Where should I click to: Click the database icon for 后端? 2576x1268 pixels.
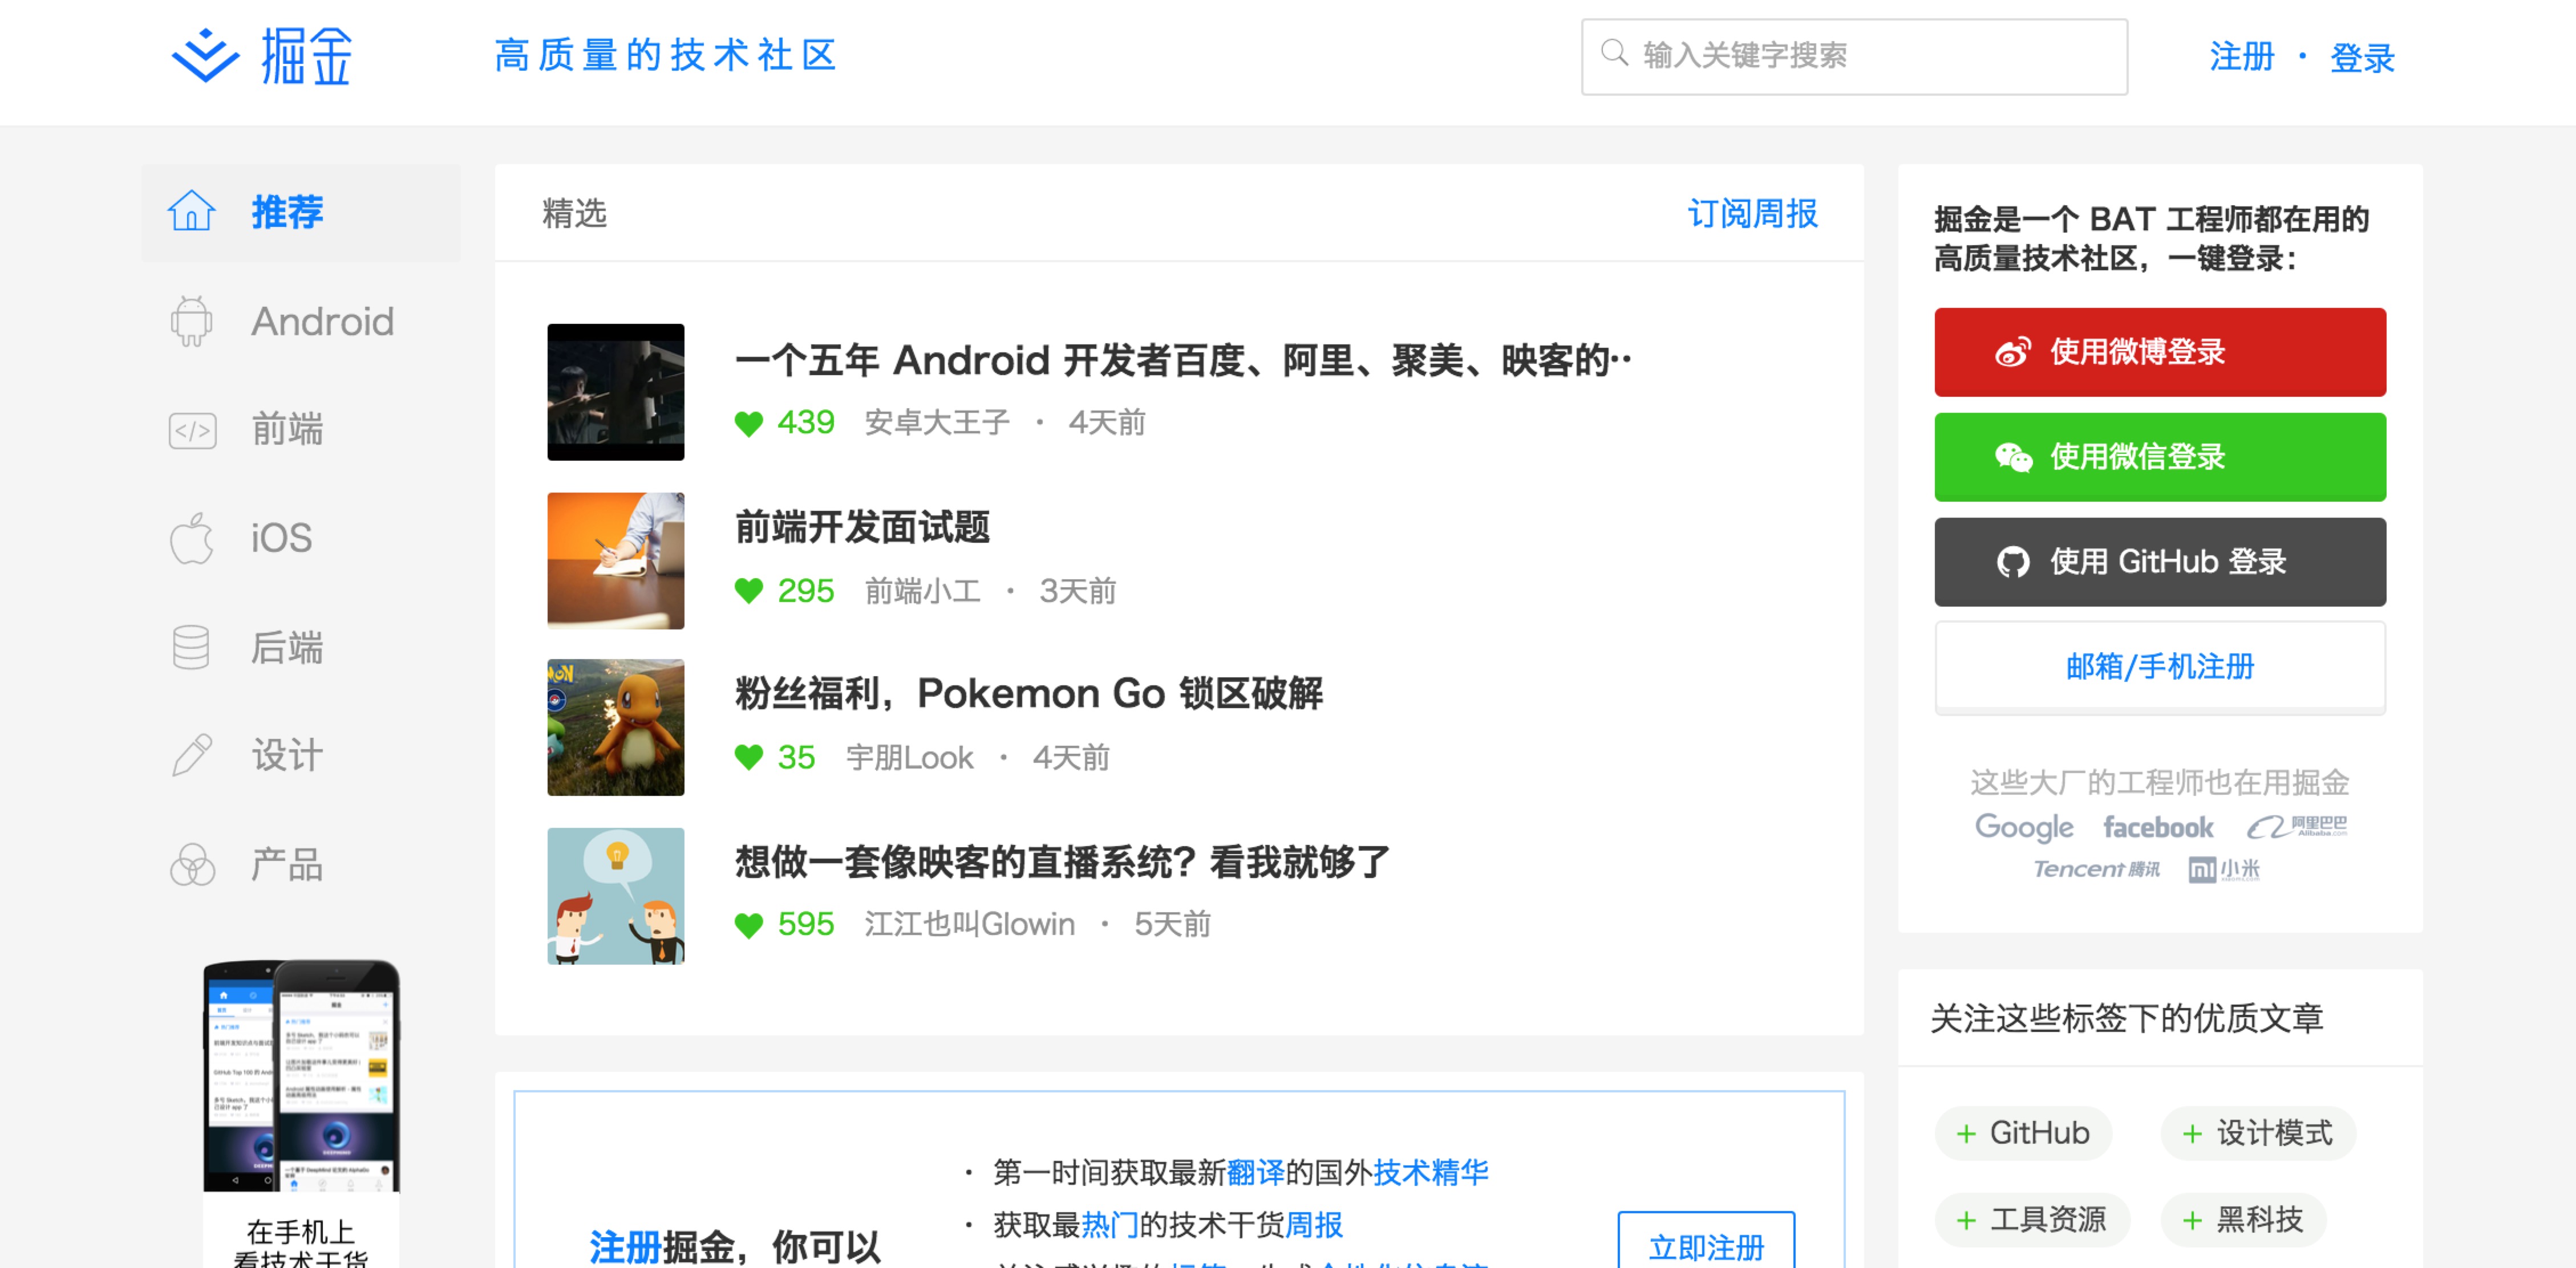pos(191,648)
